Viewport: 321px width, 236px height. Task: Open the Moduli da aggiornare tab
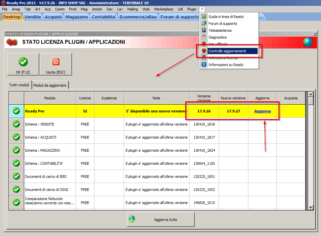tap(50, 85)
